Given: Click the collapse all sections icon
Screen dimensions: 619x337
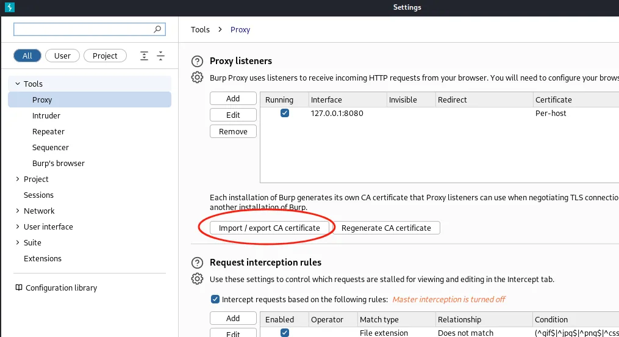Looking at the screenshot, I should point(160,56).
